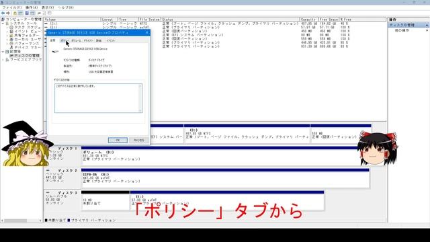
Task: Open the ヘルプ(H) menu
Action: tap(66, 7)
